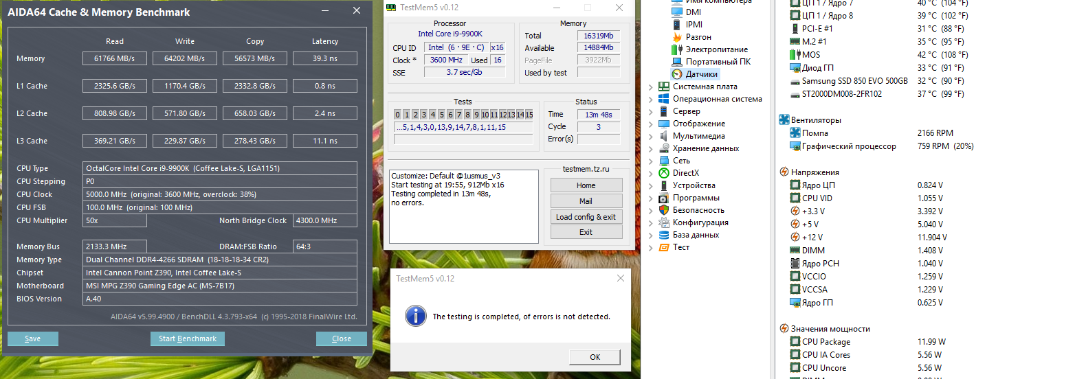Click the Напряжения voltage section icon
Viewport: 1075px width, 379px height.
(x=784, y=172)
